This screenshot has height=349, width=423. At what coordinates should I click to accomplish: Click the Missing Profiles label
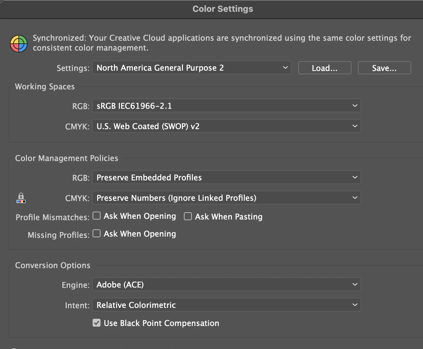58,235
